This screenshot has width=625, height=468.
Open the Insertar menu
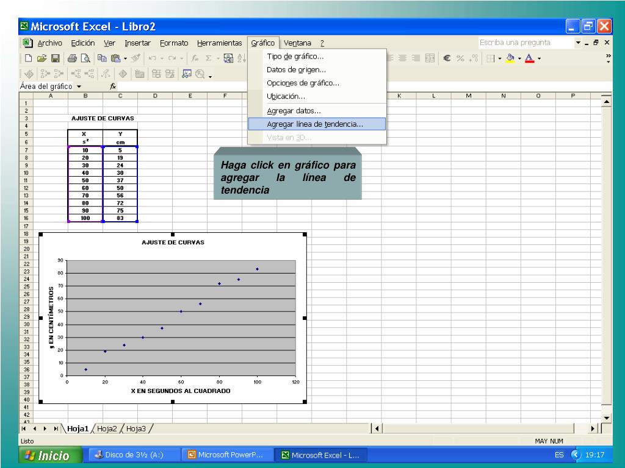[x=137, y=43]
